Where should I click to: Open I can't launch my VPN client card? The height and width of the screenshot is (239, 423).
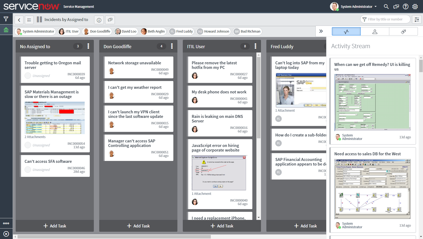pyautogui.click(x=139, y=119)
